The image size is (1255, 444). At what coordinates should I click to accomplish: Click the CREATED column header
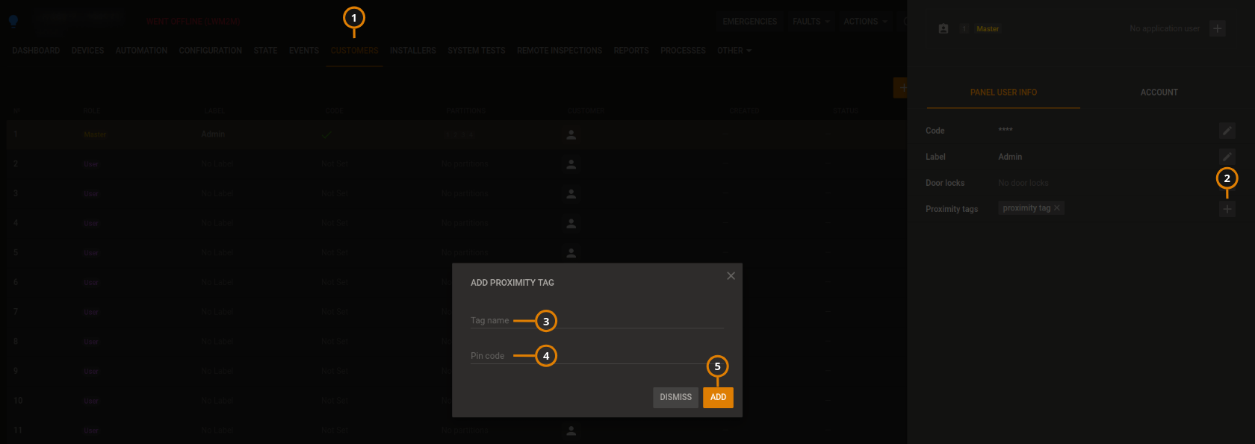coord(744,110)
